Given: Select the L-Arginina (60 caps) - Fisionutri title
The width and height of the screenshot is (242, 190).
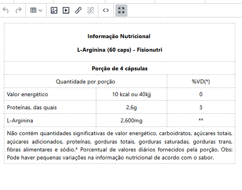Looking at the screenshot, I should (x=119, y=50).
